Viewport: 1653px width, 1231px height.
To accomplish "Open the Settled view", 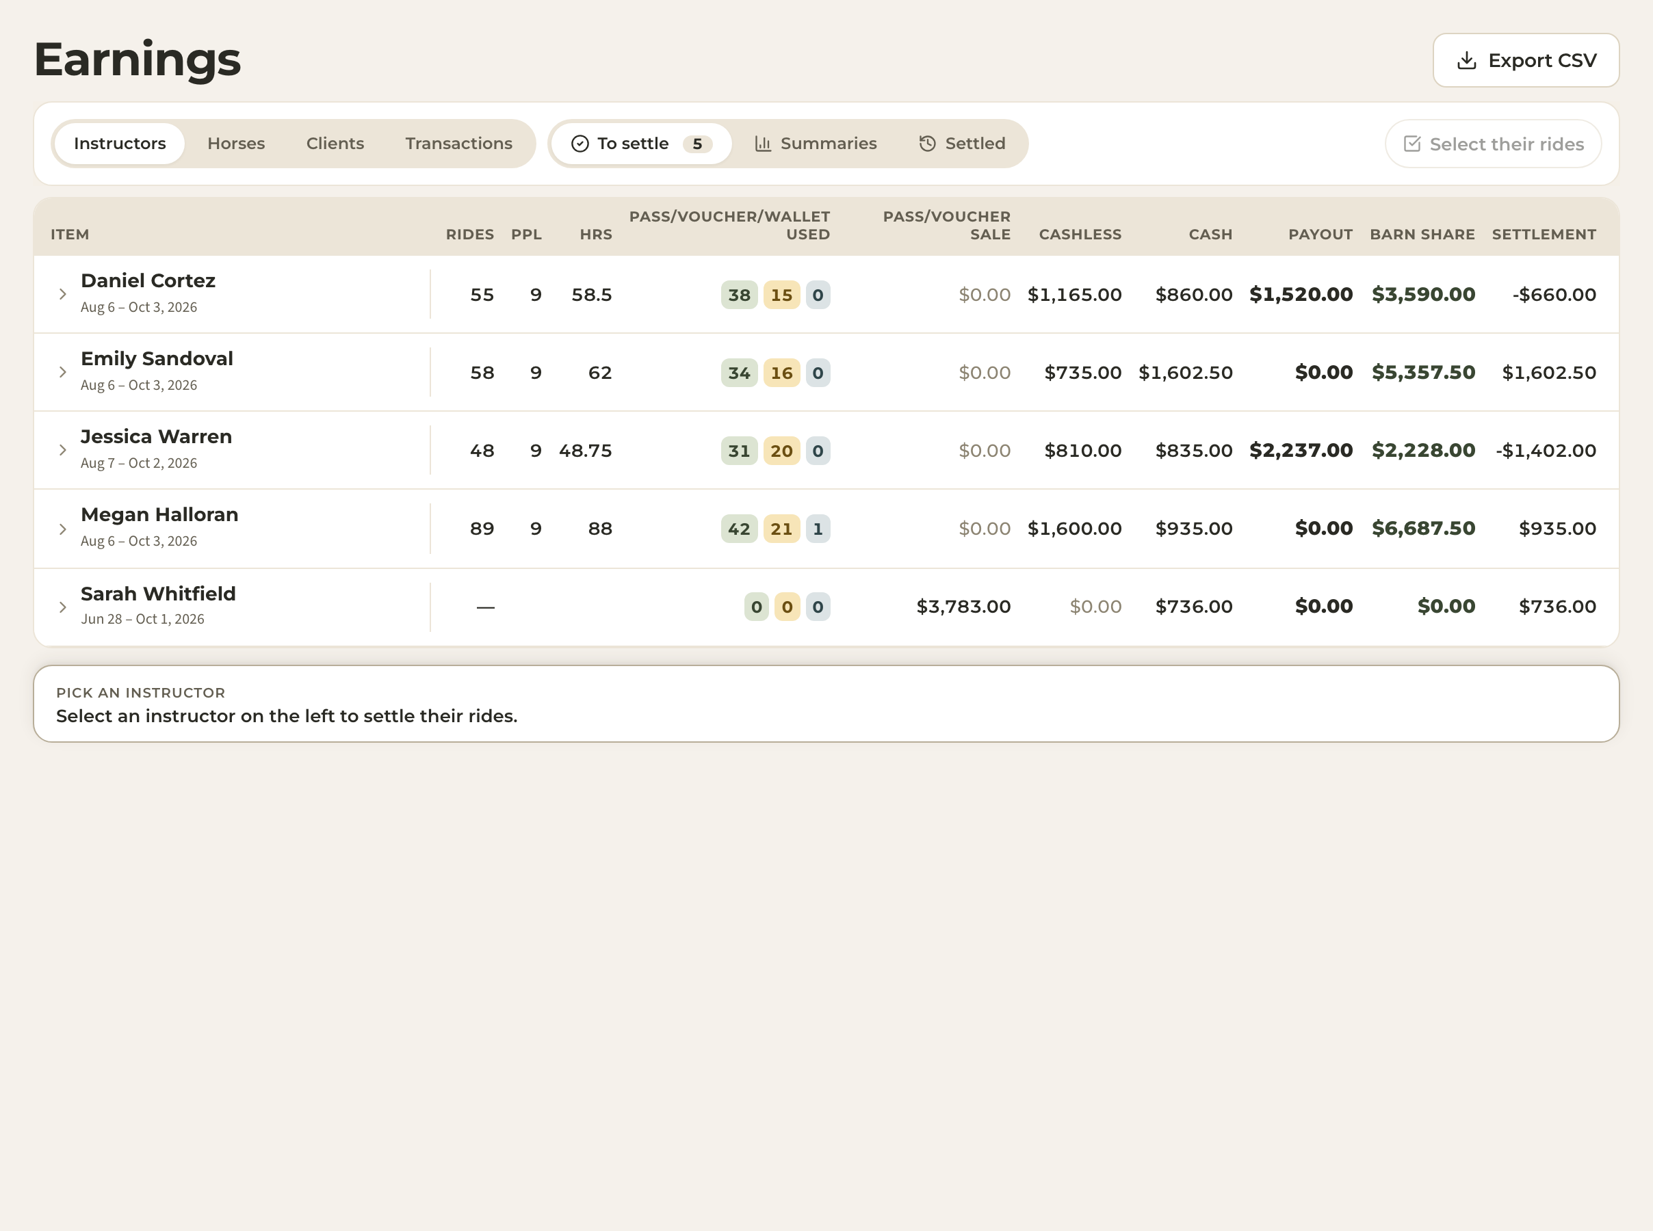I will click(962, 144).
